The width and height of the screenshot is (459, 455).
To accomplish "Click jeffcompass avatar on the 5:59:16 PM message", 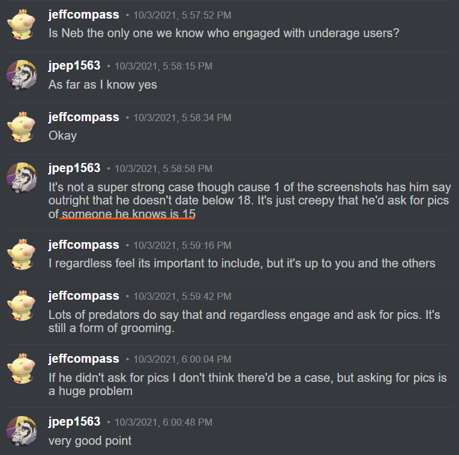I will (22, 254).
